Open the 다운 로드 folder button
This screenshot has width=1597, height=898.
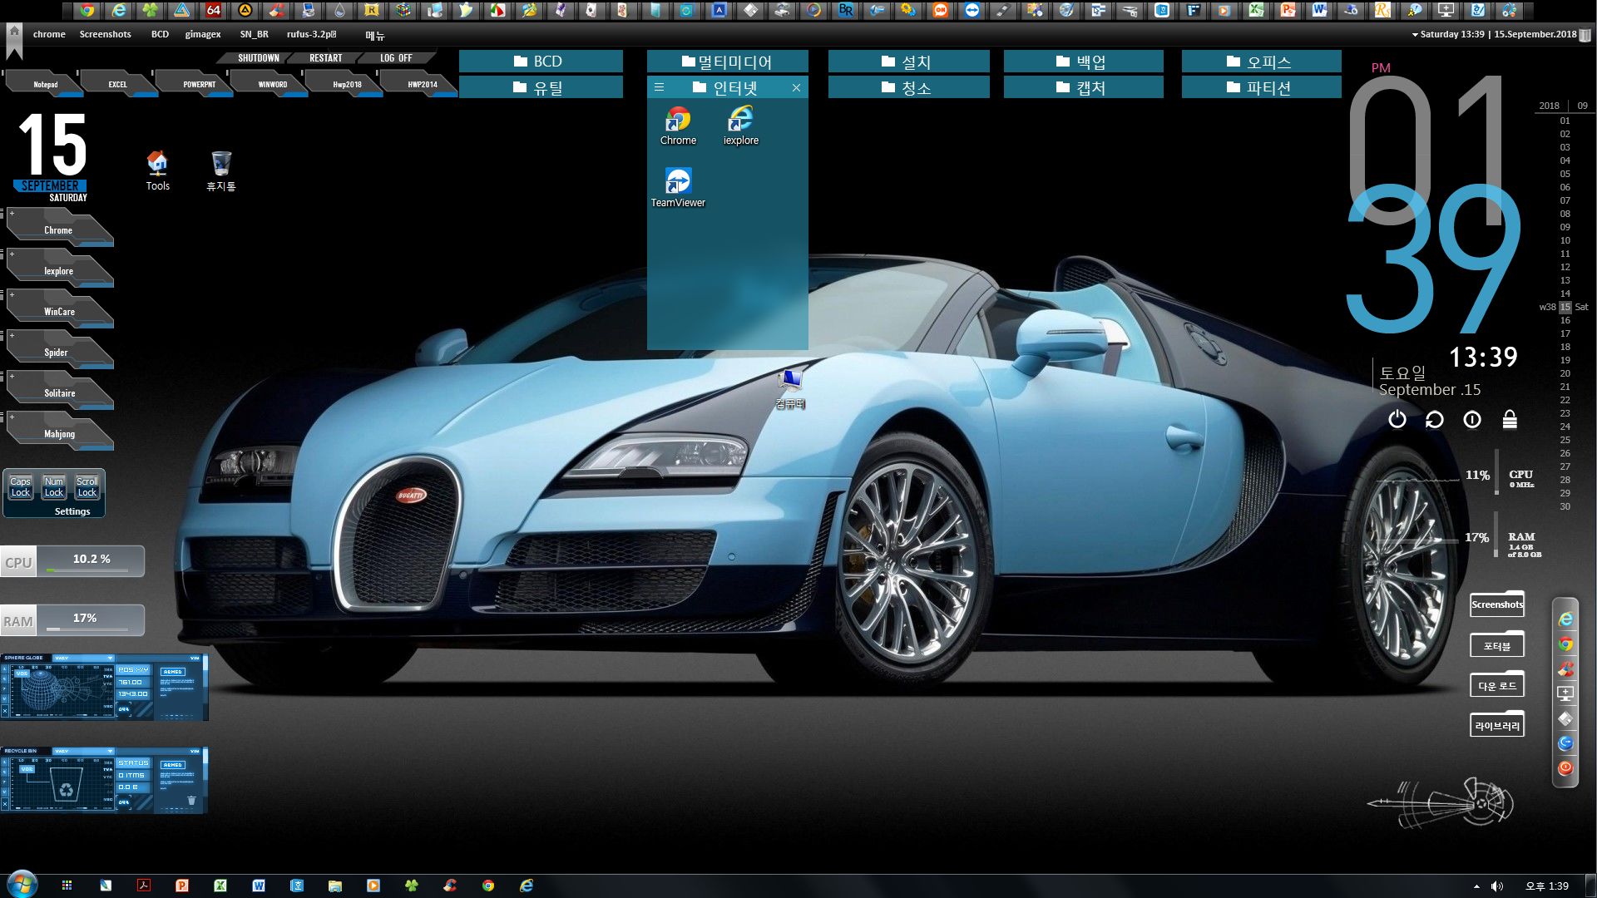pos(1497,686)
